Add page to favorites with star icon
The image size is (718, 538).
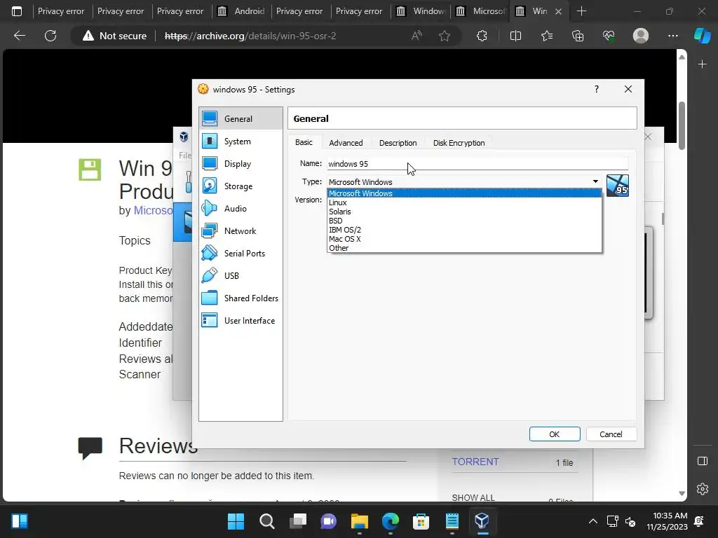click(x=444, y=36)
